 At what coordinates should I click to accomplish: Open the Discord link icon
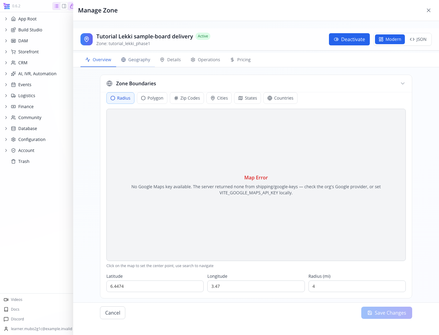6,319
